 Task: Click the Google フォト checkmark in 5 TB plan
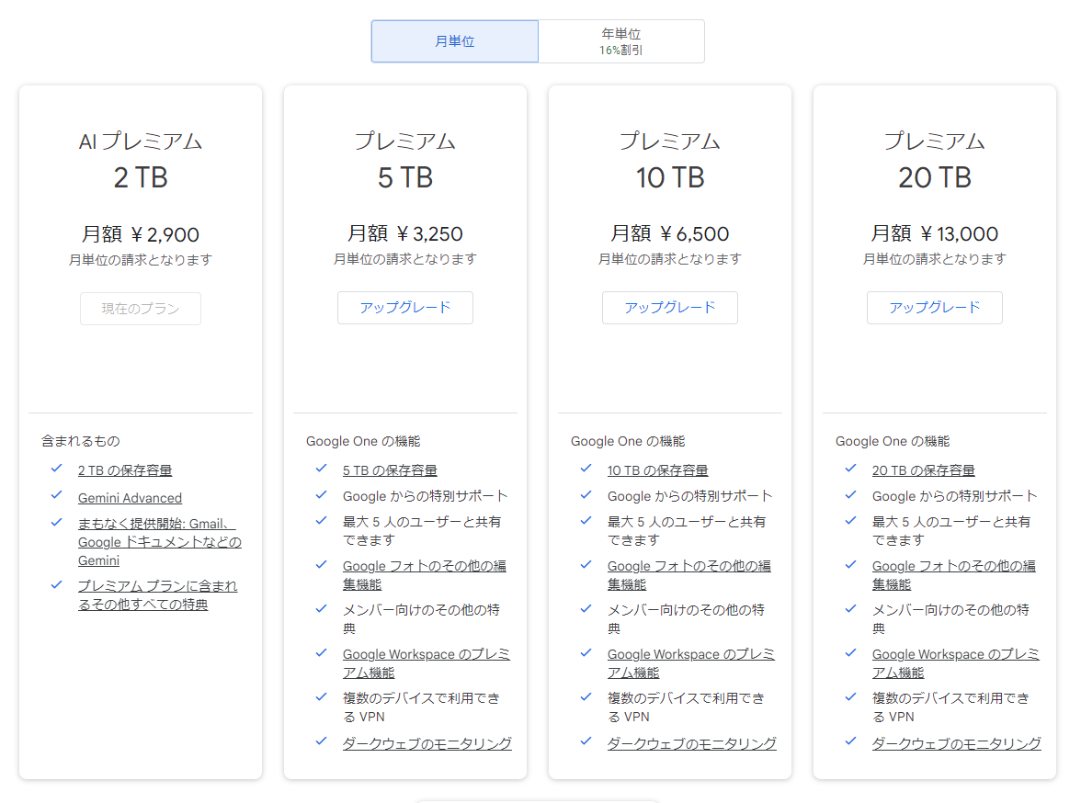pos(322,564)
